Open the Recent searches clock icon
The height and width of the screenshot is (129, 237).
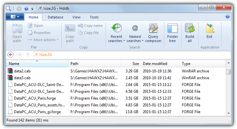[x=117, y=28]
